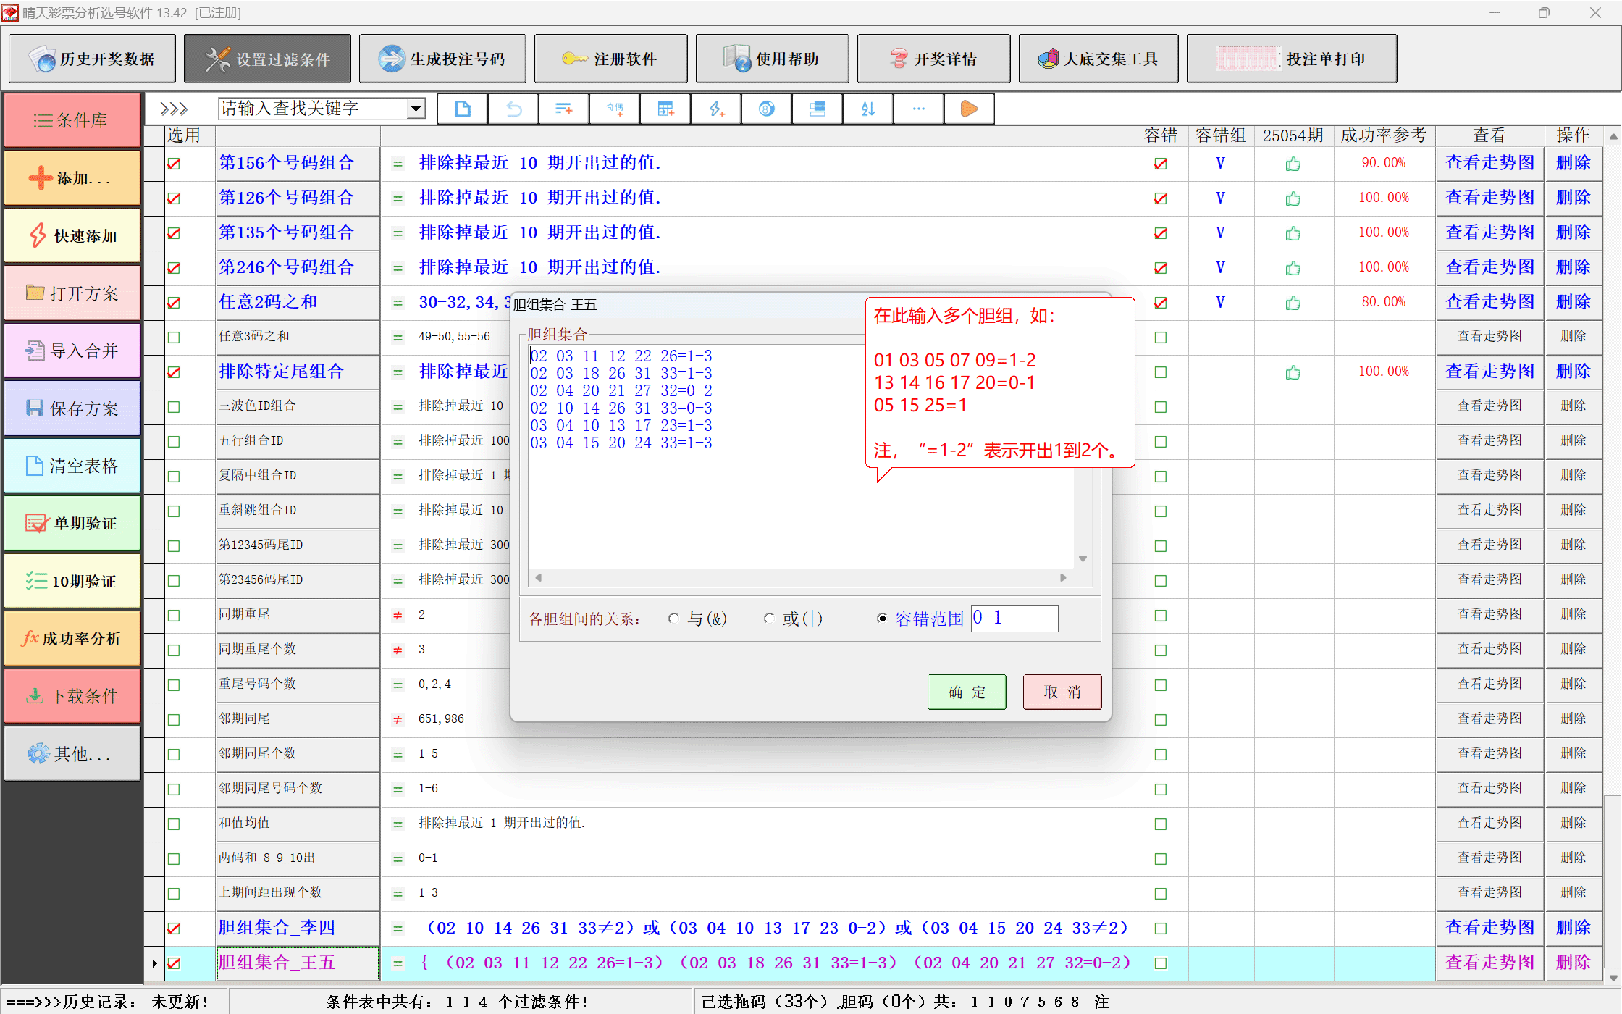Click the sort A-Z toolbar icon
The image size is (1622, 1014).
[x=868, y=109]
